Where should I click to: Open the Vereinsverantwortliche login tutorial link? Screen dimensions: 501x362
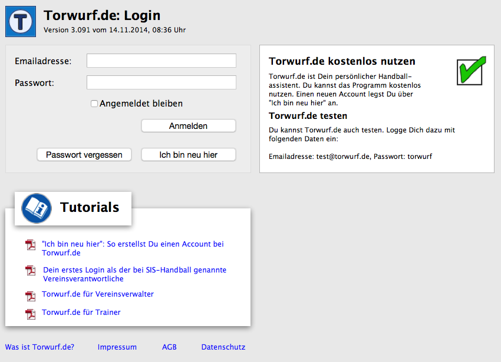(134, 274)
